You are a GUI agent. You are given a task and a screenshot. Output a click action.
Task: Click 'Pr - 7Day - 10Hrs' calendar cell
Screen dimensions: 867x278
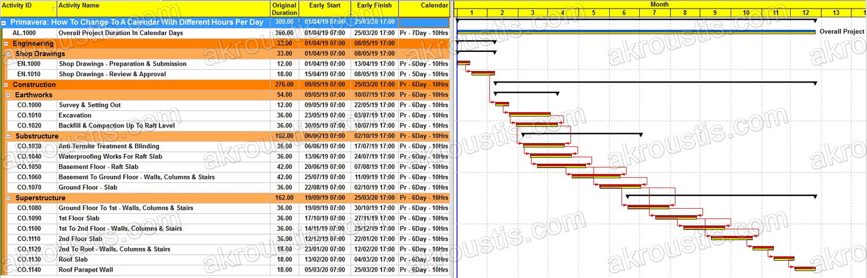[424, 33]
